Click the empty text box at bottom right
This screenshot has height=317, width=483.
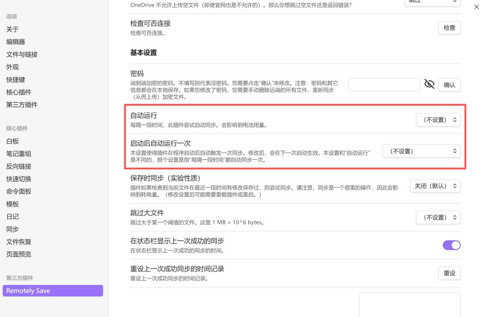(410, 304)
